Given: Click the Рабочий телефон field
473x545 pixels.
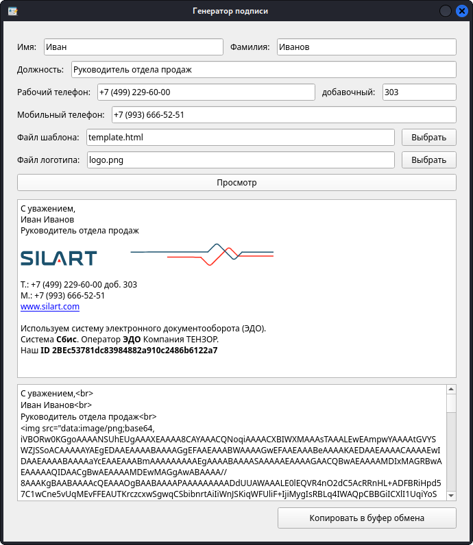Looking at the screenshot, I should coord(205,92).
